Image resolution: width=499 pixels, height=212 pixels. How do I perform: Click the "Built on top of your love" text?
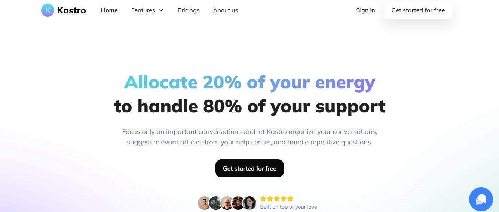coord(288,207)
